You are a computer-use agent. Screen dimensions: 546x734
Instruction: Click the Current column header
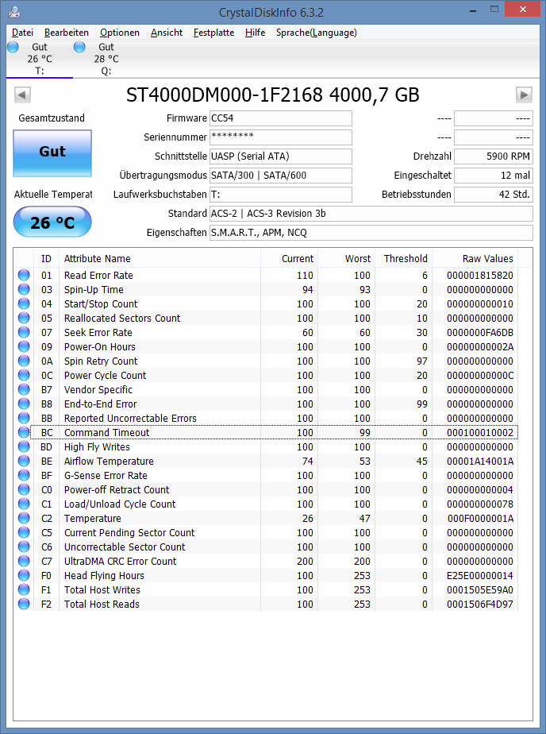[289, 258]
